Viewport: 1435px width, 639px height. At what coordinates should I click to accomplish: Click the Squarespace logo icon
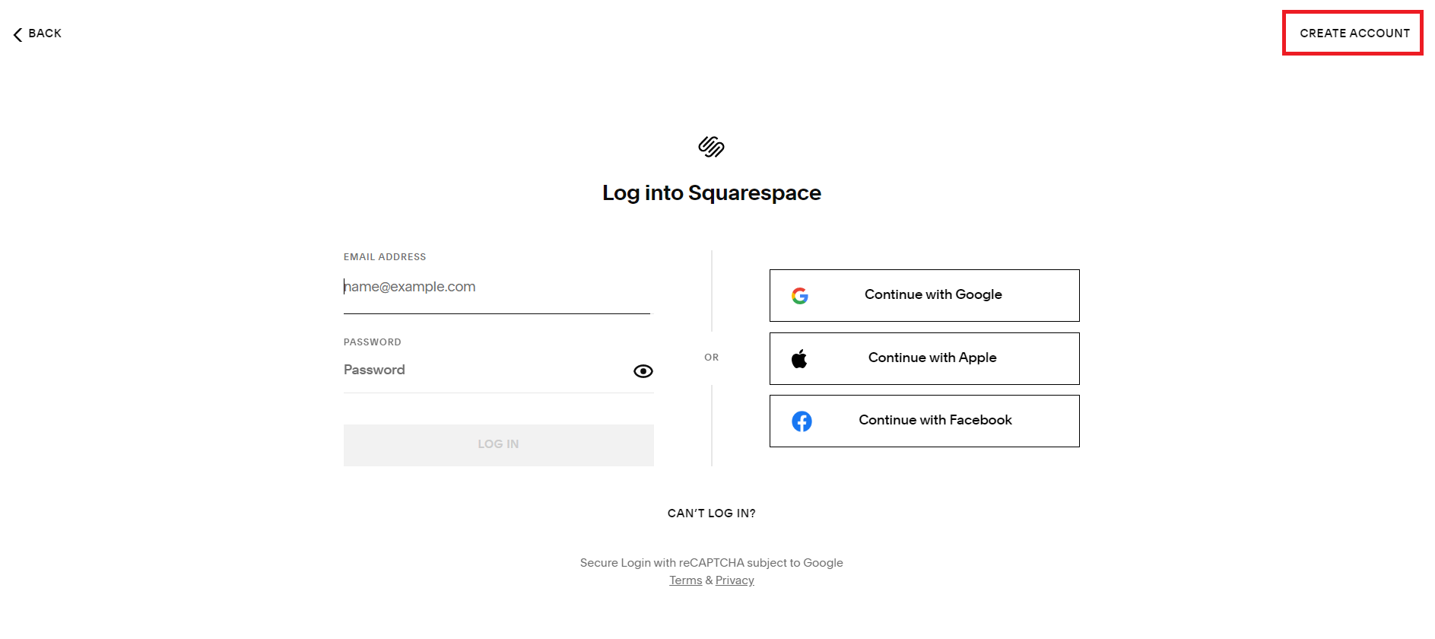[x=711, y=146]
